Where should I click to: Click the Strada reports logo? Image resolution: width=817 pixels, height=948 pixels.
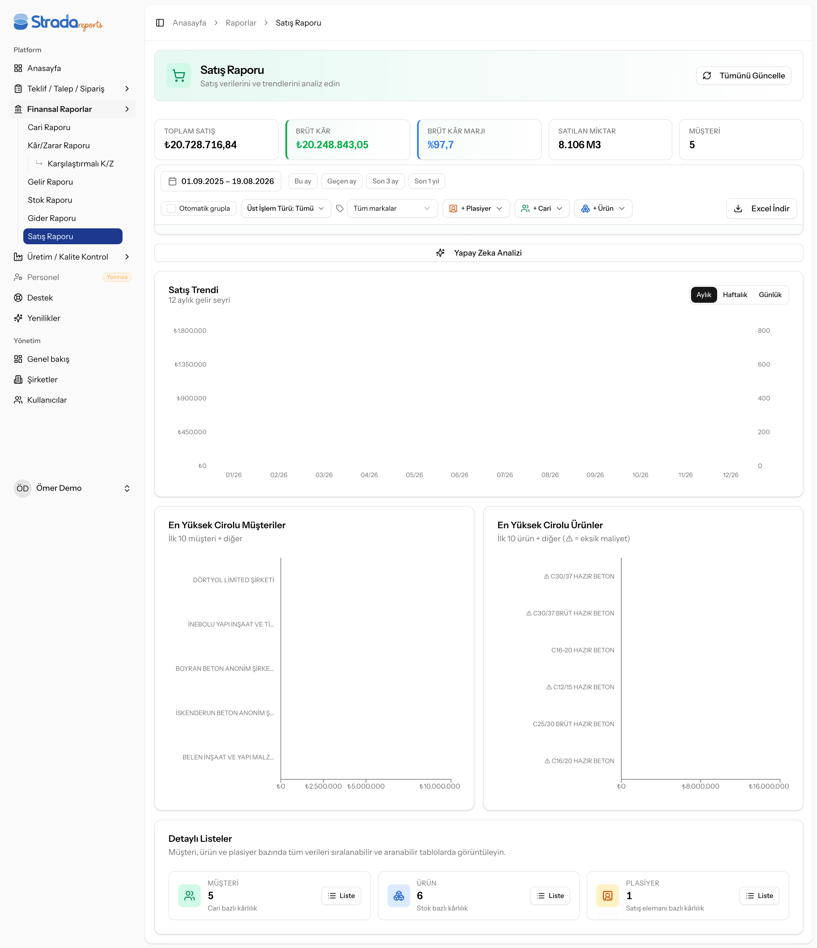[58, 22]
